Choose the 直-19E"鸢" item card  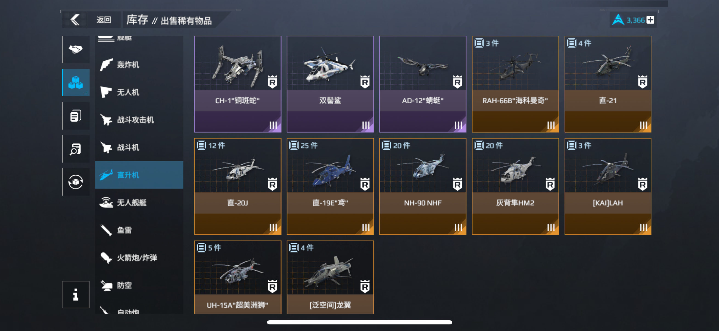(x=330, y=186)
